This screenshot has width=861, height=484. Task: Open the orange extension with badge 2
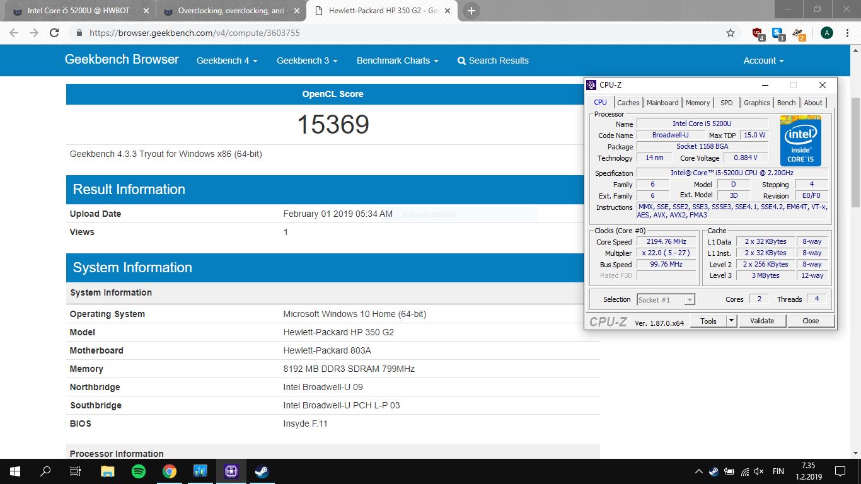pyautogui.click(x=799, y=33)
